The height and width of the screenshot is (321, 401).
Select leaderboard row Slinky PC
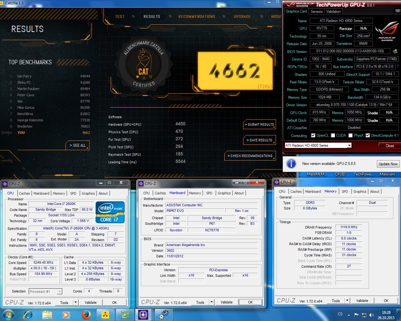49,82
